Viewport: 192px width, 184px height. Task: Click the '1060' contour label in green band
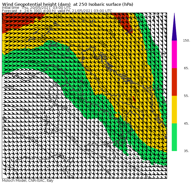coord(32,61)
